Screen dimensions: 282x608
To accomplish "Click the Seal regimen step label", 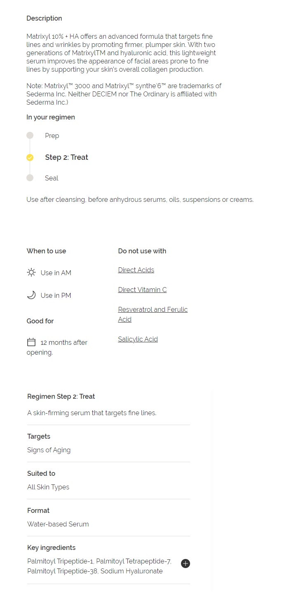I will [52, 178].
